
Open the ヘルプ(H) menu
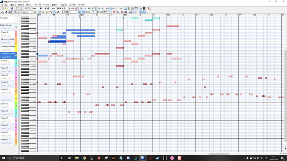[81, 5]
